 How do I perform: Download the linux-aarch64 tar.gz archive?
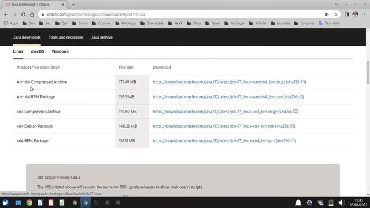click(x=219, y=82)
